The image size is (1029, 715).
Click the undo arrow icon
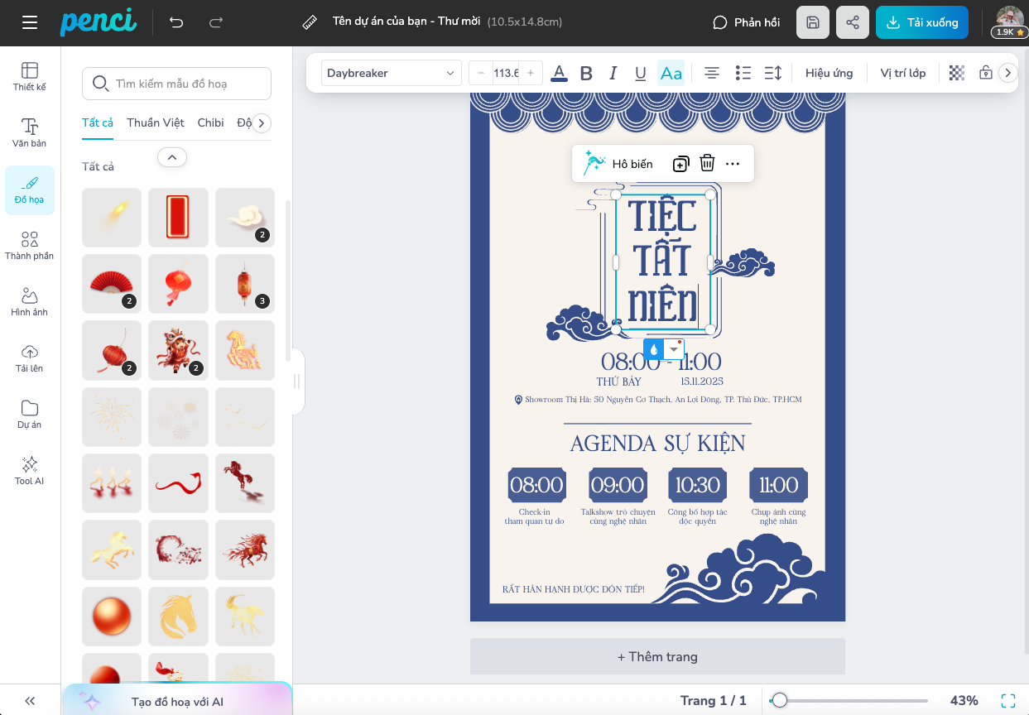pos(176,22)
